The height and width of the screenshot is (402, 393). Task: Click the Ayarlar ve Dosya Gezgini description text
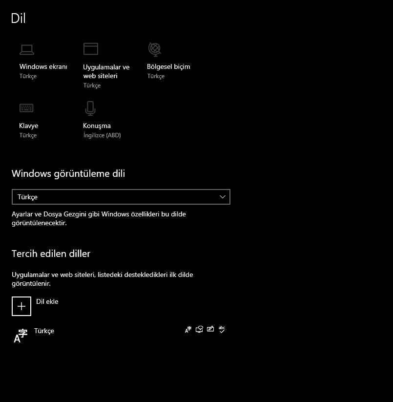click(99, 218)
